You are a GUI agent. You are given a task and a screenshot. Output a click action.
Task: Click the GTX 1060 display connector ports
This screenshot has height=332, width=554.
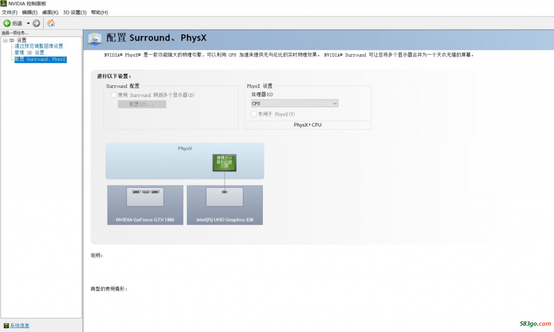(x=146, y=192)
